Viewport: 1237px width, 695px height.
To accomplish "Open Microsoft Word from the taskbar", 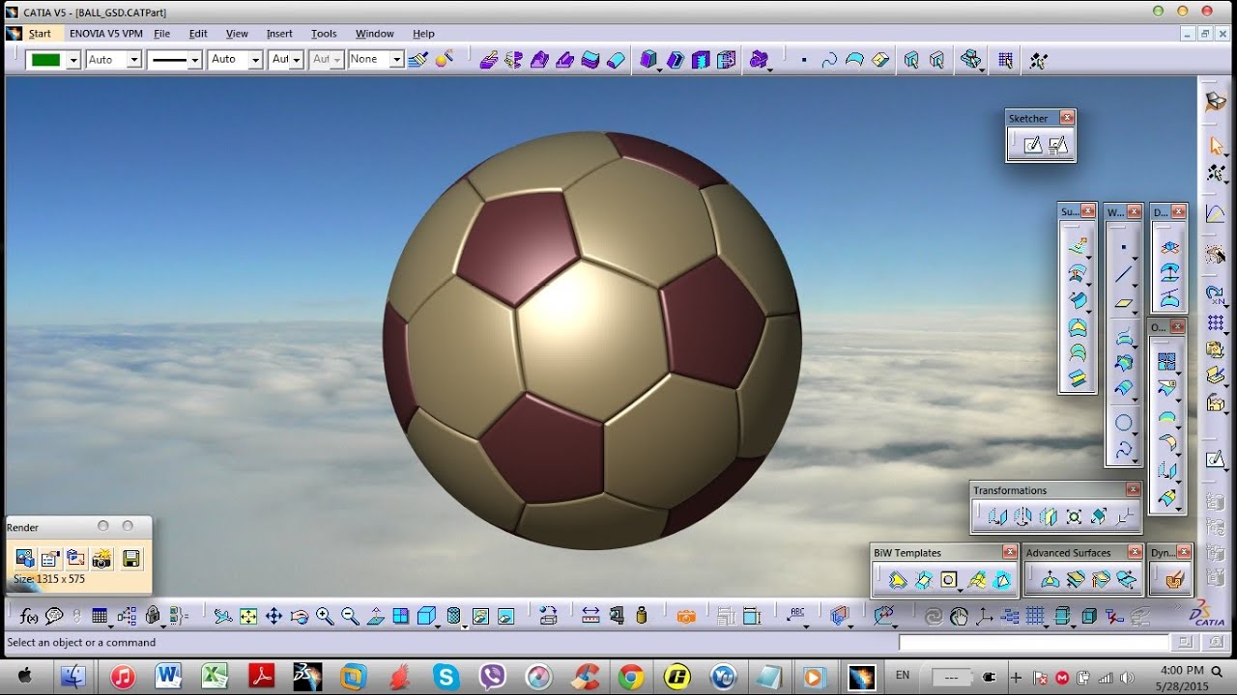I will coord(167,677).
